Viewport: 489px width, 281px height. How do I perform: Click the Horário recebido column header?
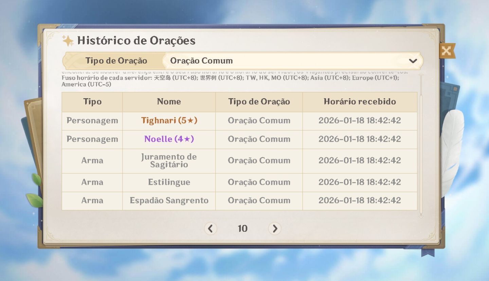[x=360, y=102]
